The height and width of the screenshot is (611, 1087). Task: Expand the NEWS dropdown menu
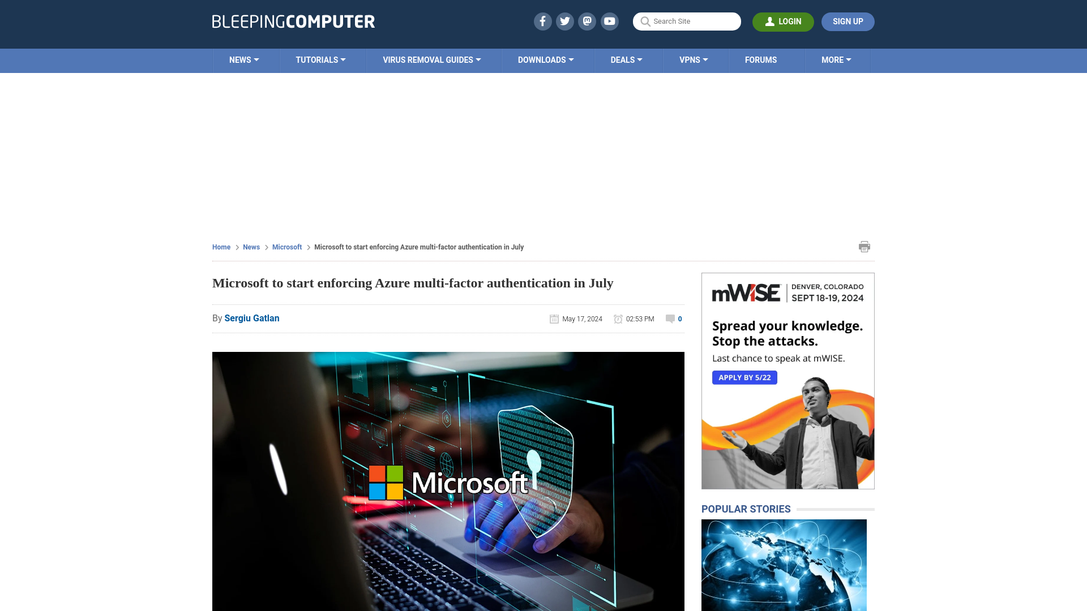(244, 59)
